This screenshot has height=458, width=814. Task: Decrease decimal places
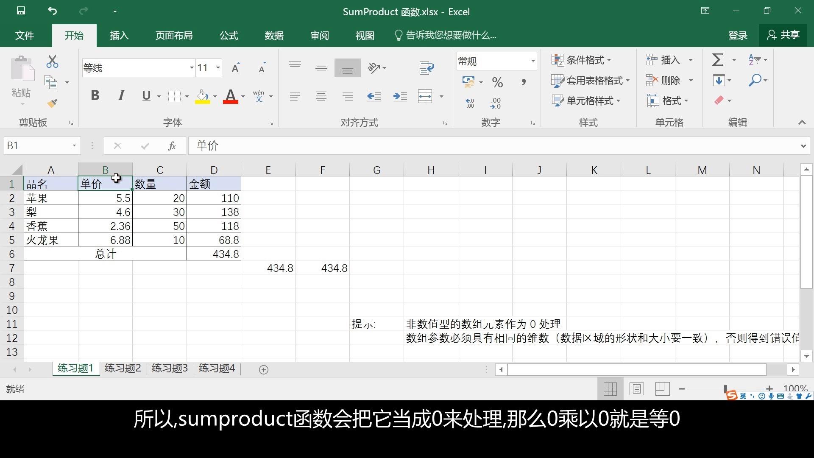click(x=496, y=103)
